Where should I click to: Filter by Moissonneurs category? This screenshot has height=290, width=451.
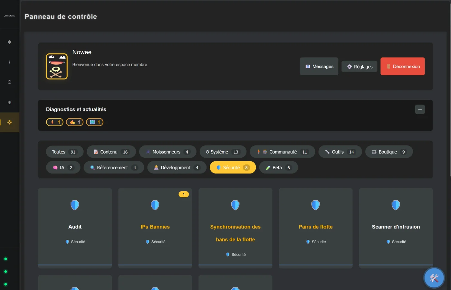pos(168,152)
